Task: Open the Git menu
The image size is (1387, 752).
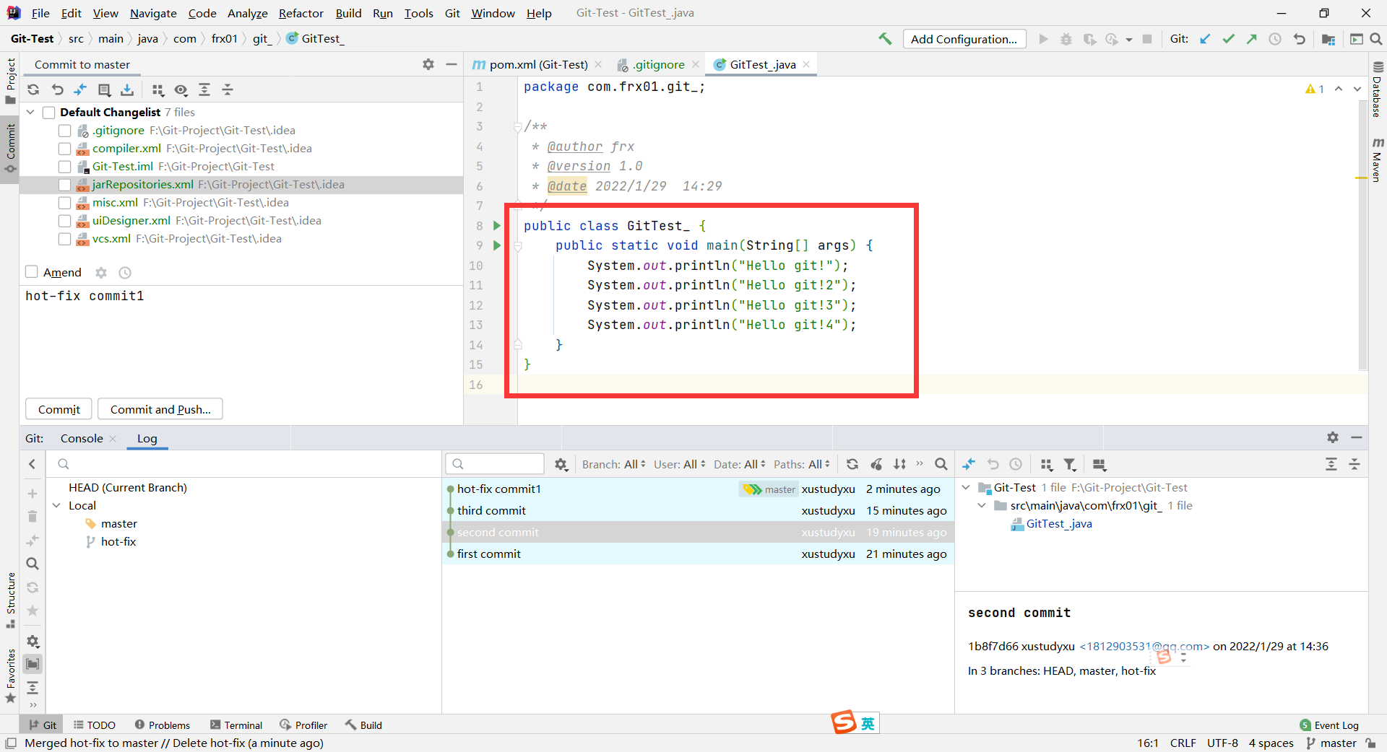Action: tap(452, 13)
